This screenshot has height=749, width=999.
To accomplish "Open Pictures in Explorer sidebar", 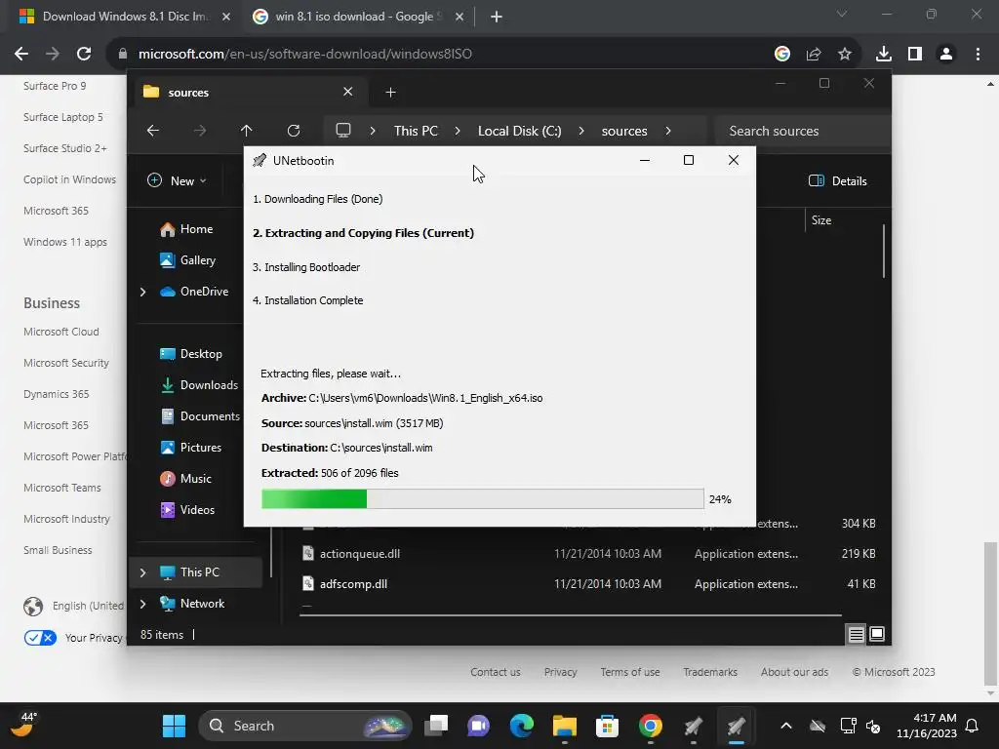I will point(201,447).
